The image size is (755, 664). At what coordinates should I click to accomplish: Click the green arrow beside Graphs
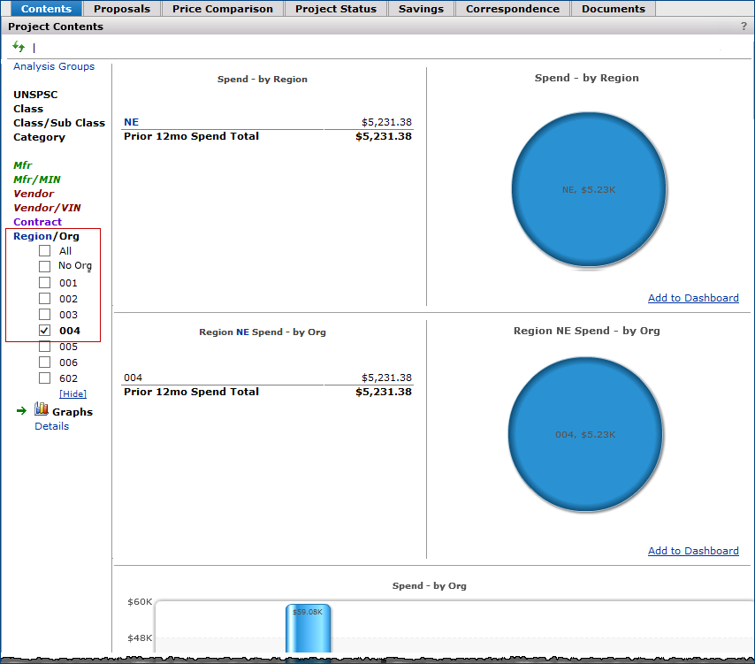click(x=22, y=411)
